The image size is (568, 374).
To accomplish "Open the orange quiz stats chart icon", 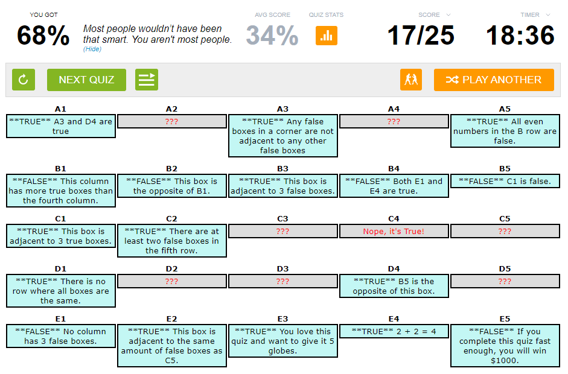I will click(x=327, y=36).
